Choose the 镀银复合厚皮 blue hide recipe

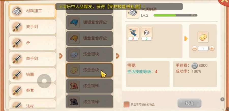click(x=89, y=22)
